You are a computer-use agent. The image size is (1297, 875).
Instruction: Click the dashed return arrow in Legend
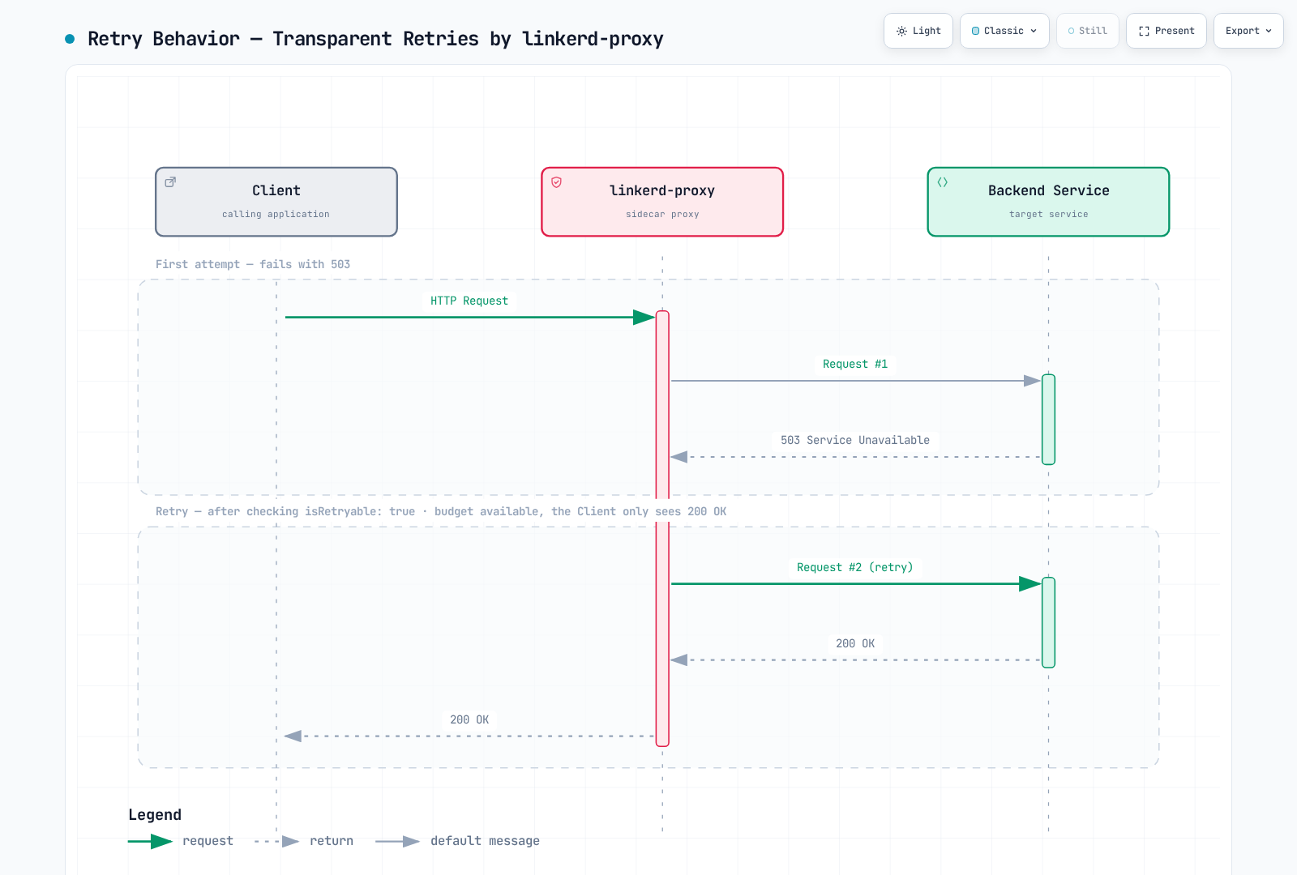point(276,842)
